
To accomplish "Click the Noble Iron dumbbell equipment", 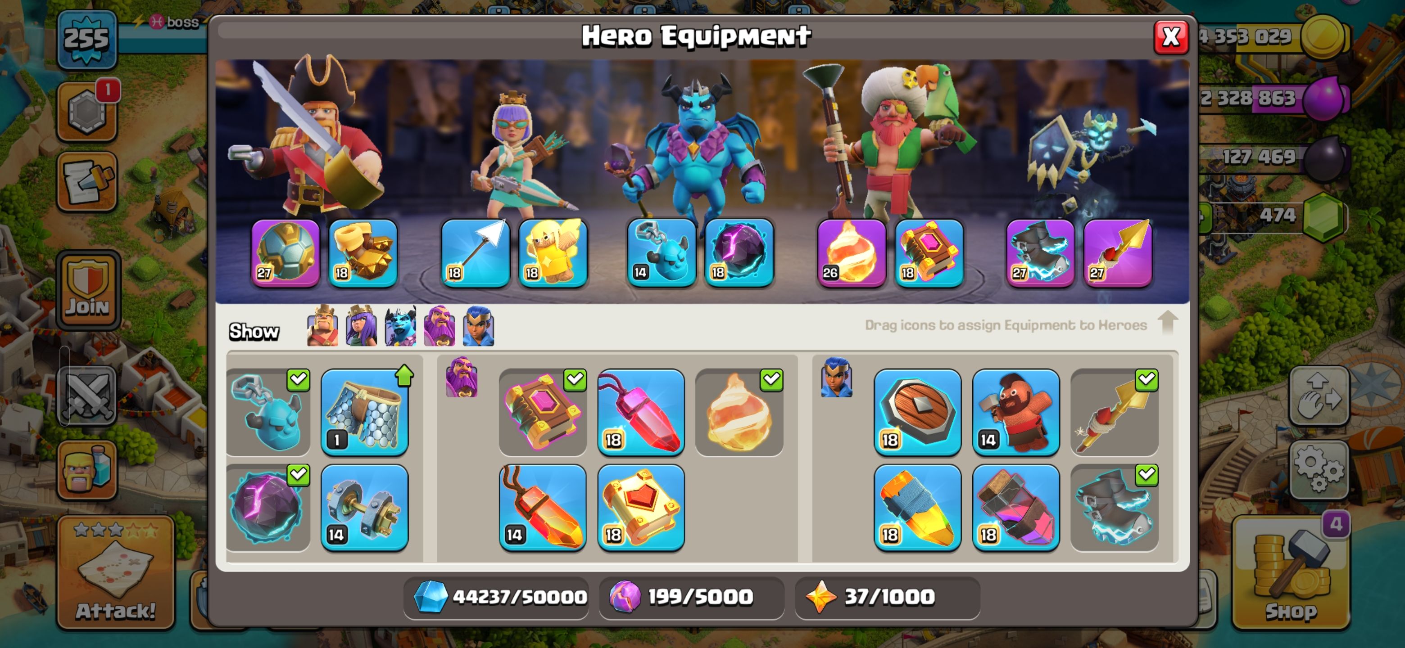I will click(x=364, y=508).
